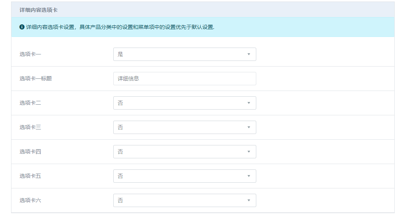The height and width of the screenshot is (220, 405).
Task: Click the info icon in the blue banner
Action: [x=22, y=27]
